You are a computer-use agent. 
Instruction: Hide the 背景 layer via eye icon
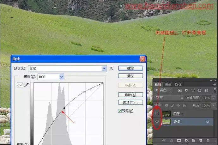pyautogui.click(x=157, y=122)
